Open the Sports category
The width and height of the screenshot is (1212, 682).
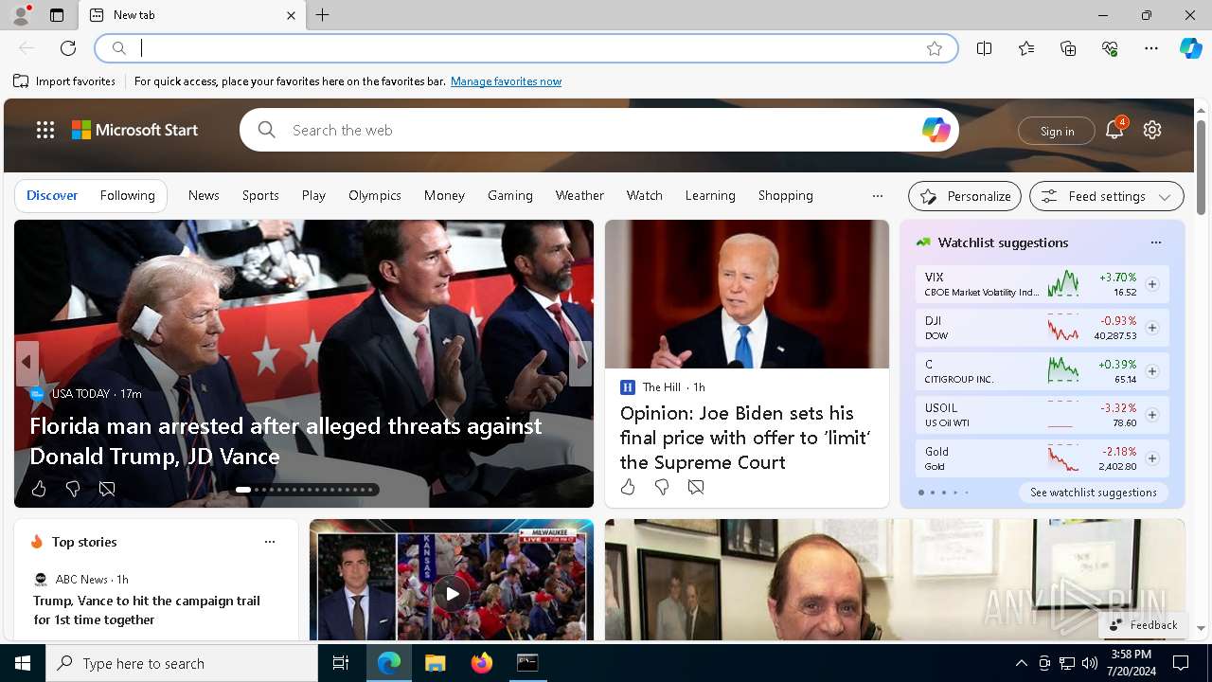[x=260, y=195]
